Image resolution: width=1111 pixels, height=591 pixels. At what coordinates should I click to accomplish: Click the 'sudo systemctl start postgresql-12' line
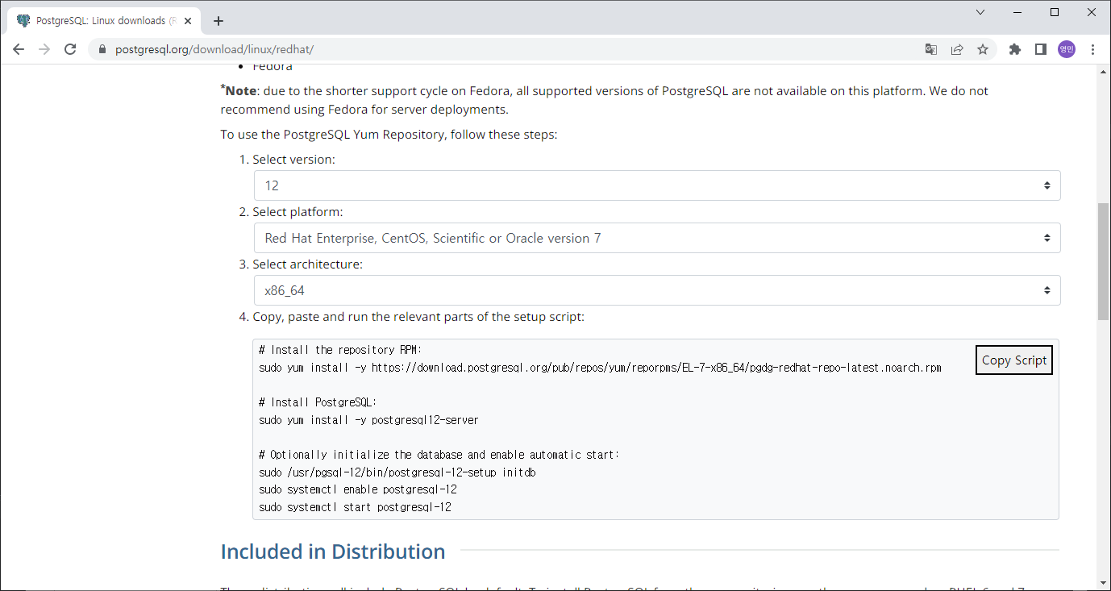(355, 507)
